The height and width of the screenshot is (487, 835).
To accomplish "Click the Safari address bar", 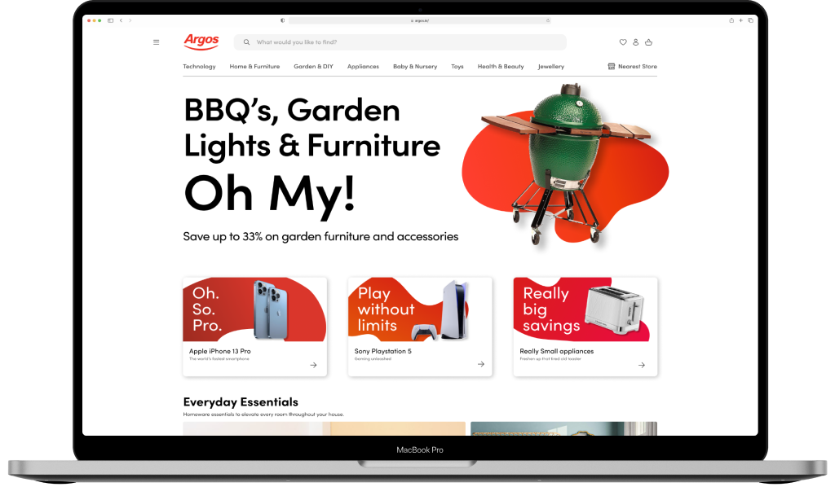I will pyautogui.click(x=420, y=20).
